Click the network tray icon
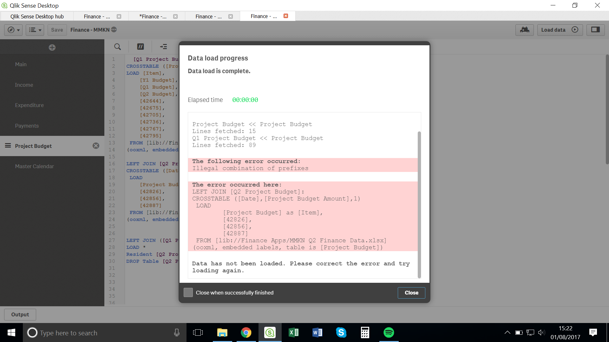 [x=530, y=332]
